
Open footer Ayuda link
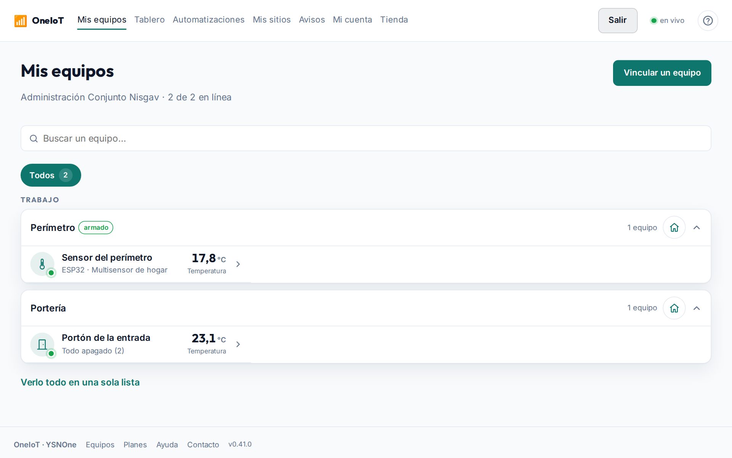[x=167, y=445]
